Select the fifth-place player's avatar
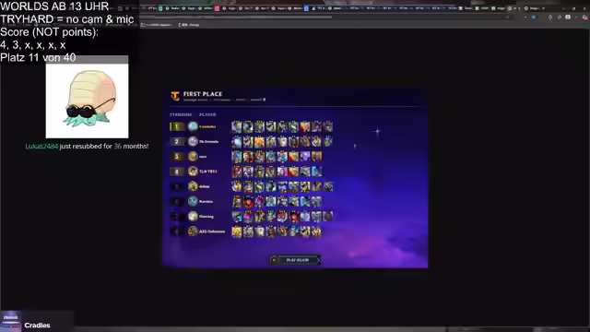Viewport: 590px width, 332px height. (x=193, y=186)
